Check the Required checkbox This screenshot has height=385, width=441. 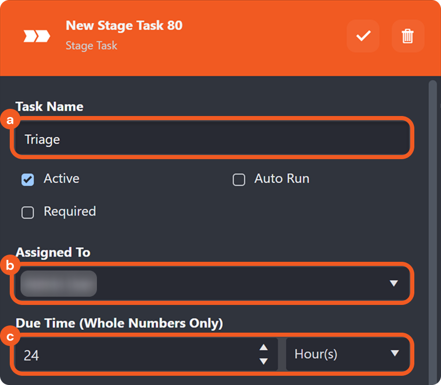[x=28, y=213]
